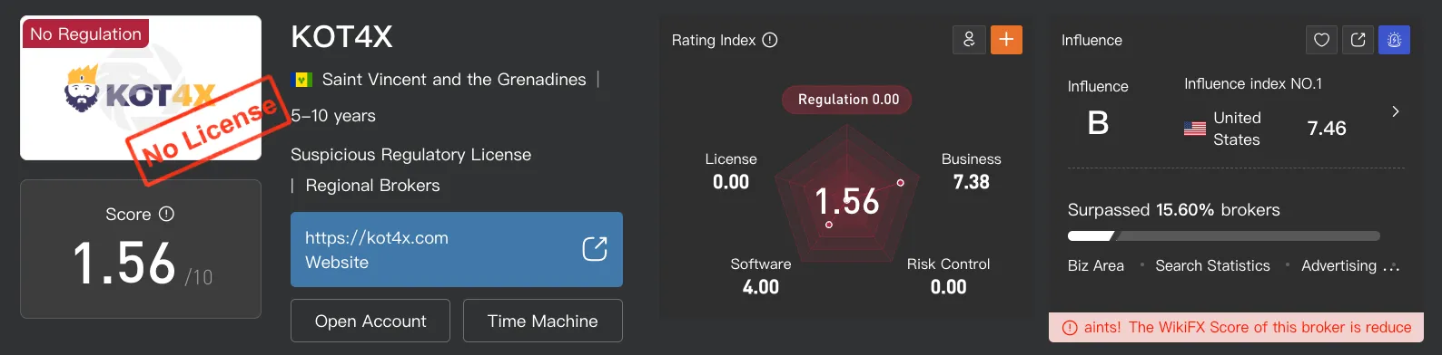Click the external link icon on website box
The height and width of the screenshot is (355, 1442).
pos(595,249)
